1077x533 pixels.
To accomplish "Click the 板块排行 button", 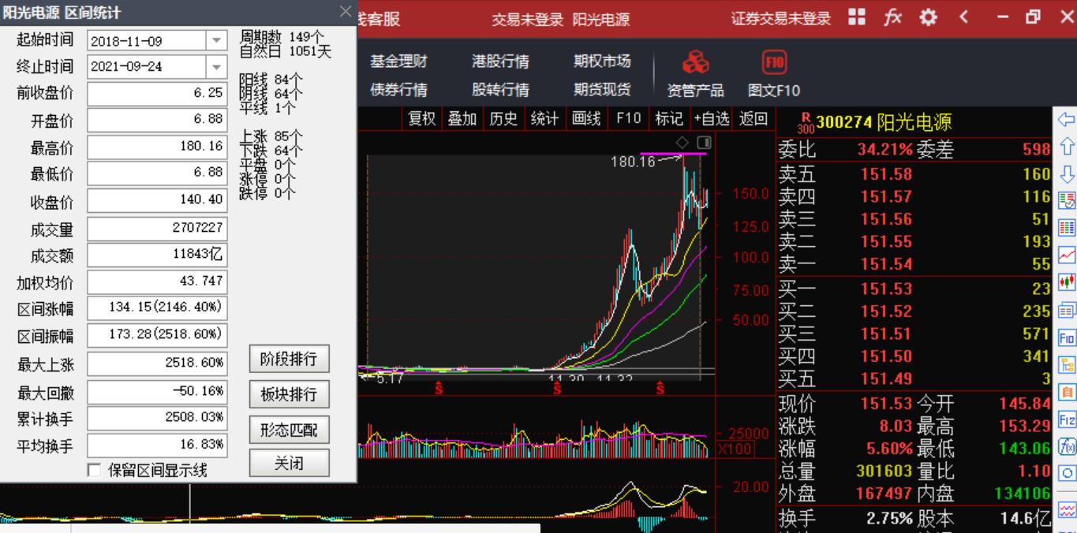I will pos(289,393).
